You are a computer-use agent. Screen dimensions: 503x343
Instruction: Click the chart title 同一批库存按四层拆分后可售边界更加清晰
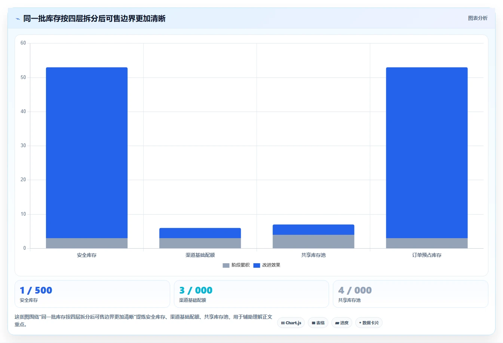(94, 18)
